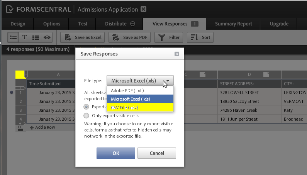This screenshot has width=307, height=175.
Task: Cancel the Save Responses dialog
Action: point(157,153)
